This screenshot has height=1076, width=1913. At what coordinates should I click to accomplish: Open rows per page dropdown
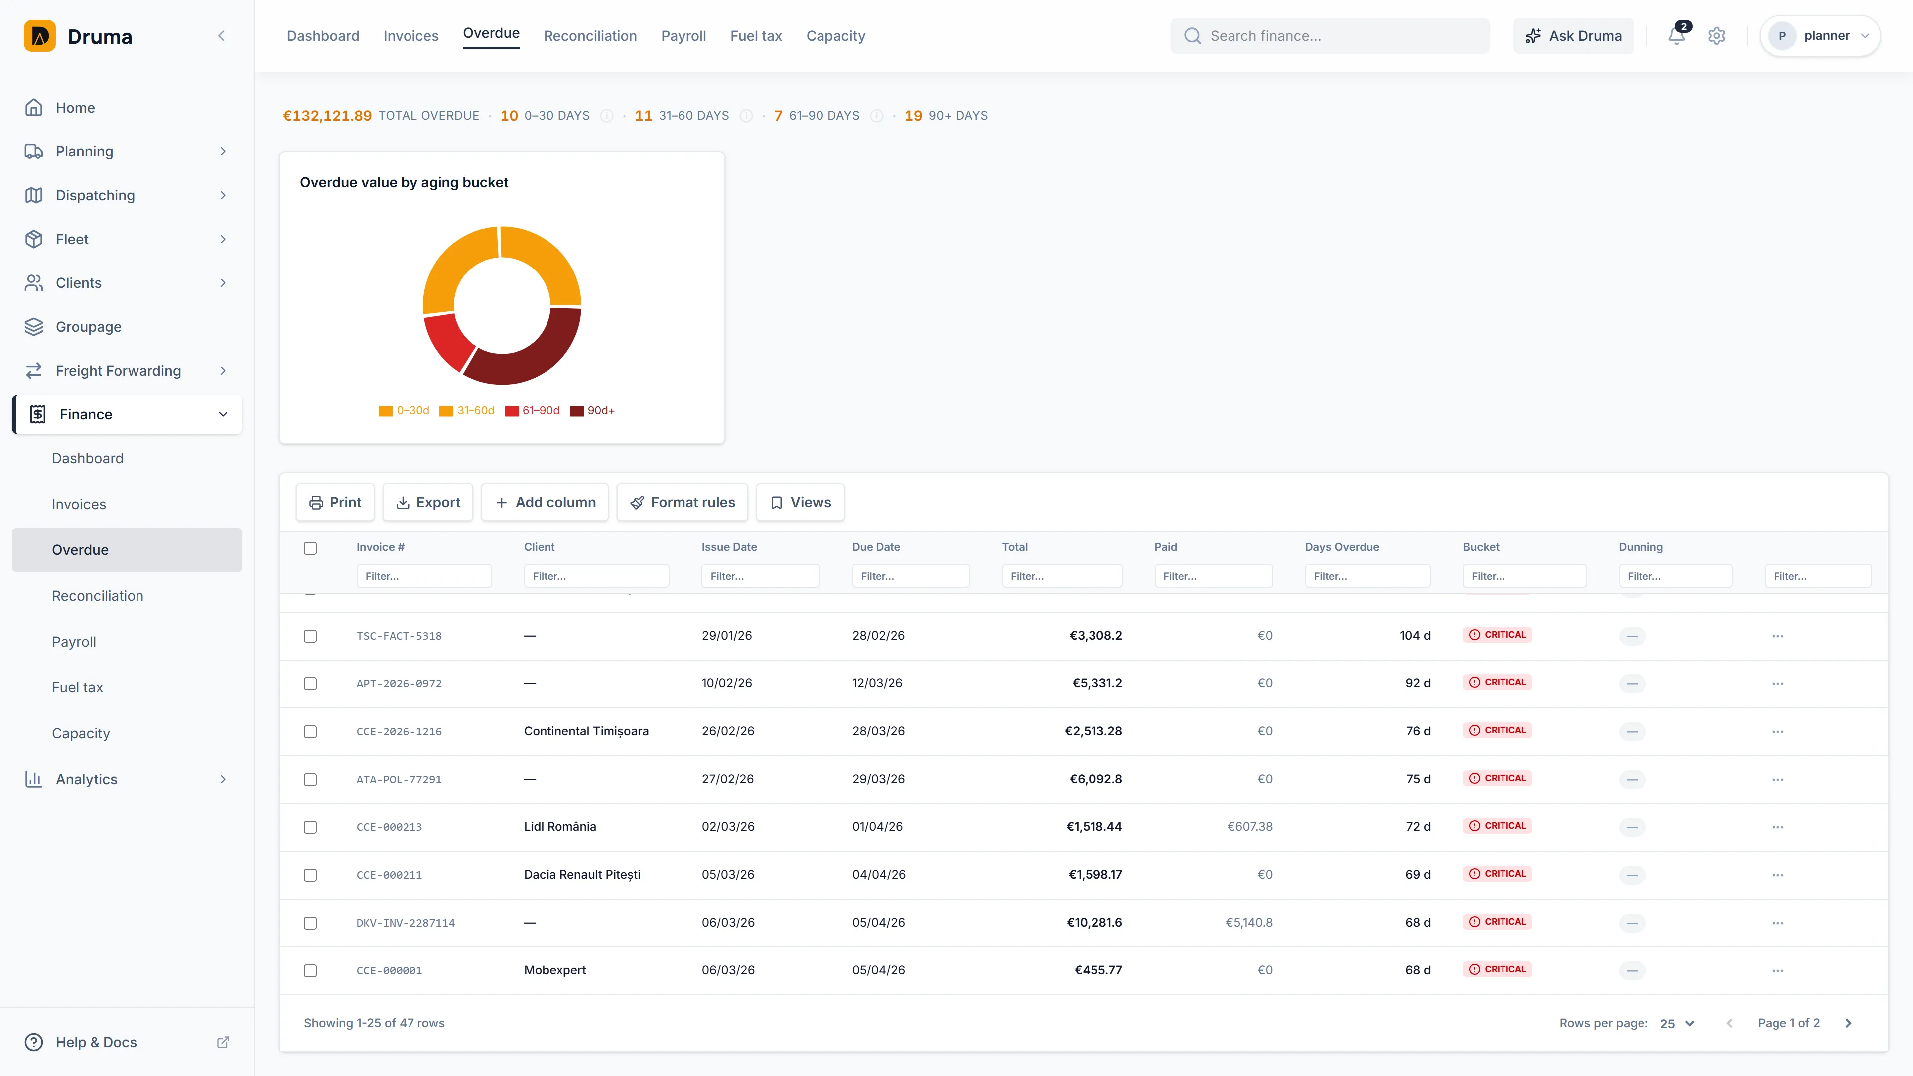tap(1677, 1023)
